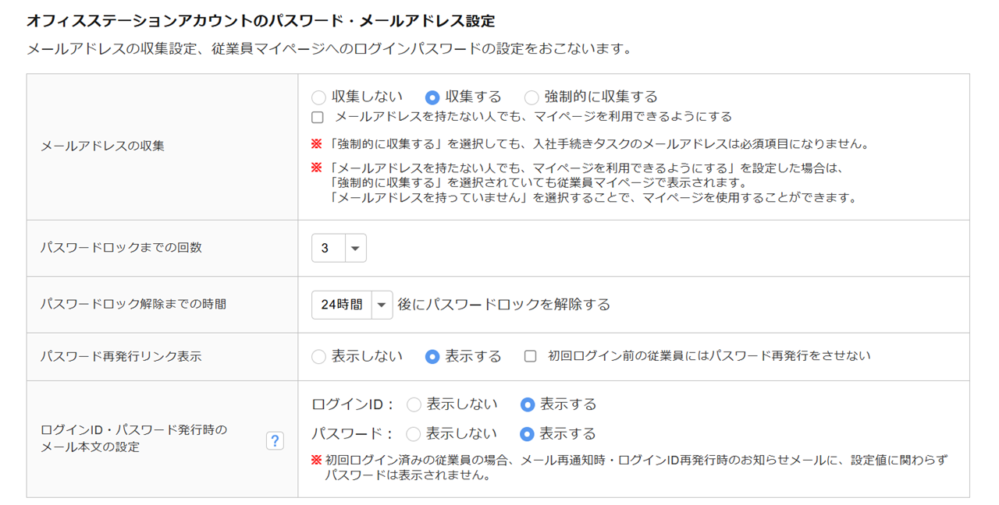Check 初回ログイン前の従業員にはパスワード再発行をさせない
999x505 pixels.
coord(531,356)
